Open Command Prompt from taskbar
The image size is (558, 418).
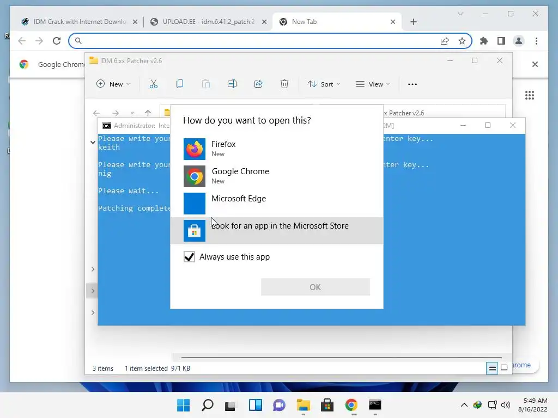tap(375, 405)
